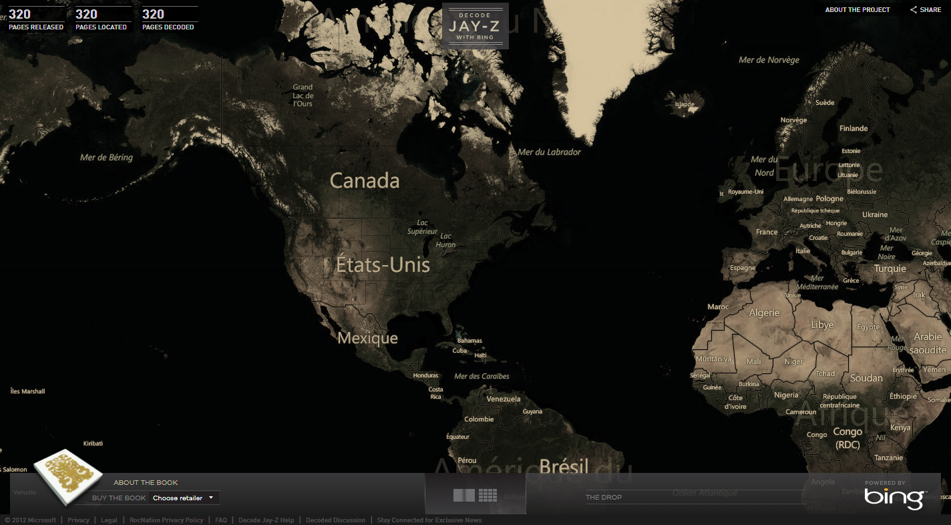Image resolution: width=951 pixels, height=525 pixels.
Task: Open the Privacy footer link
Action: click(78, 520)
